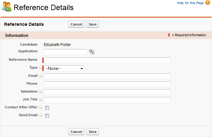Open the Type dropdown list

point(64,68)
